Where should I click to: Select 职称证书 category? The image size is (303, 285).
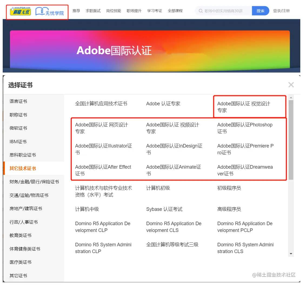pyautogui.click(x=18, y=115)
